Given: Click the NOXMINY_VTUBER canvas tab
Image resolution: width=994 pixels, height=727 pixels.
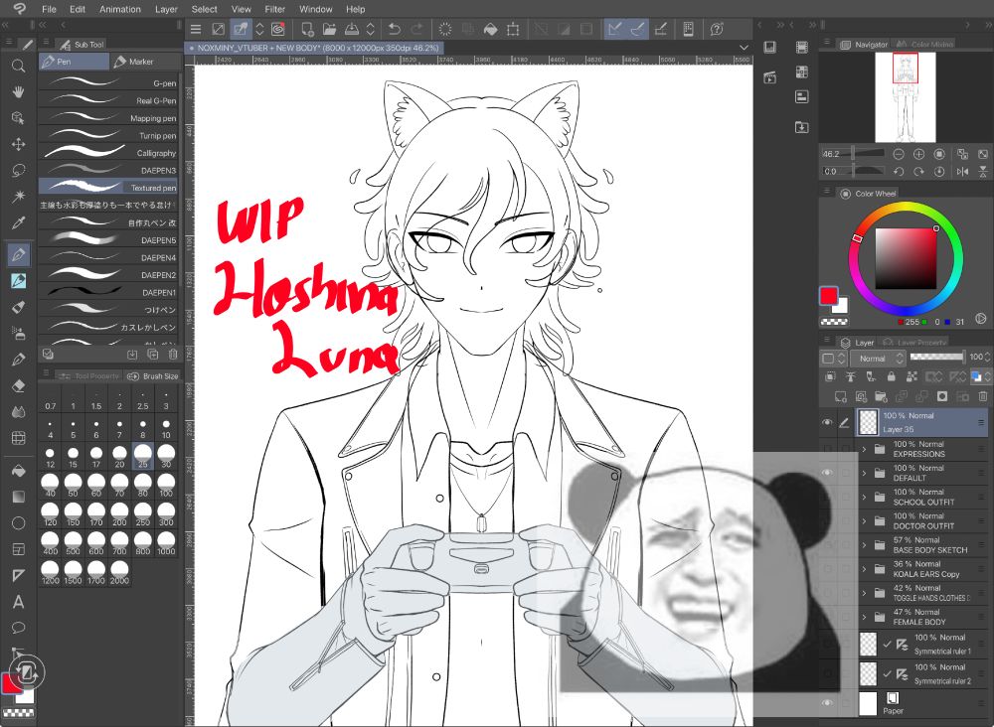Looking at the screenshot, I should [x=316, y=48].
